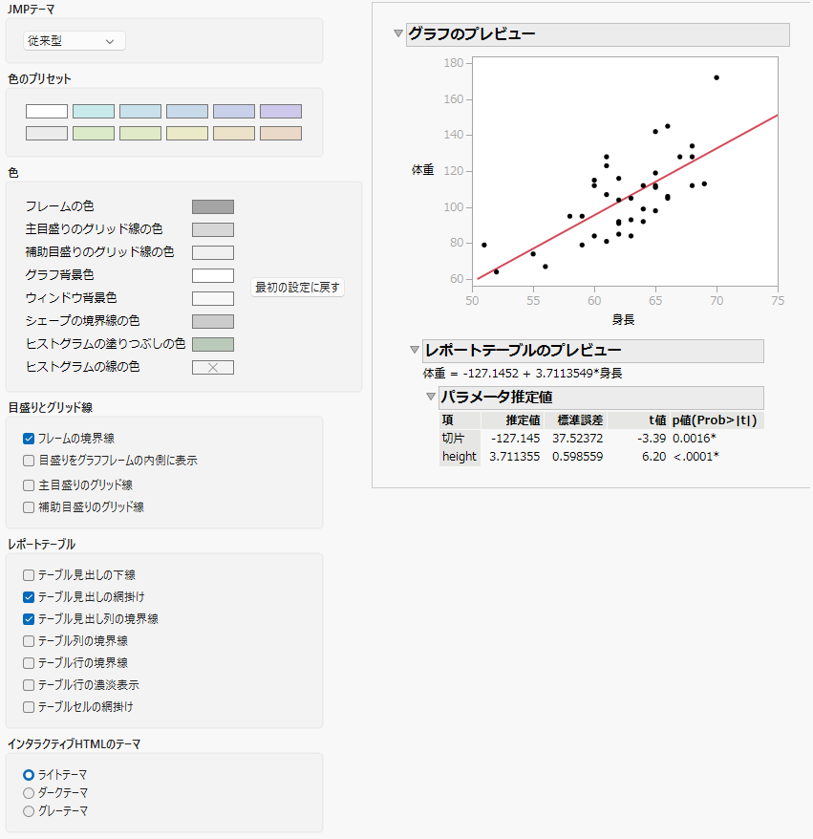Open the ヒストグラムの線の色 swatch

click(213, 368)
